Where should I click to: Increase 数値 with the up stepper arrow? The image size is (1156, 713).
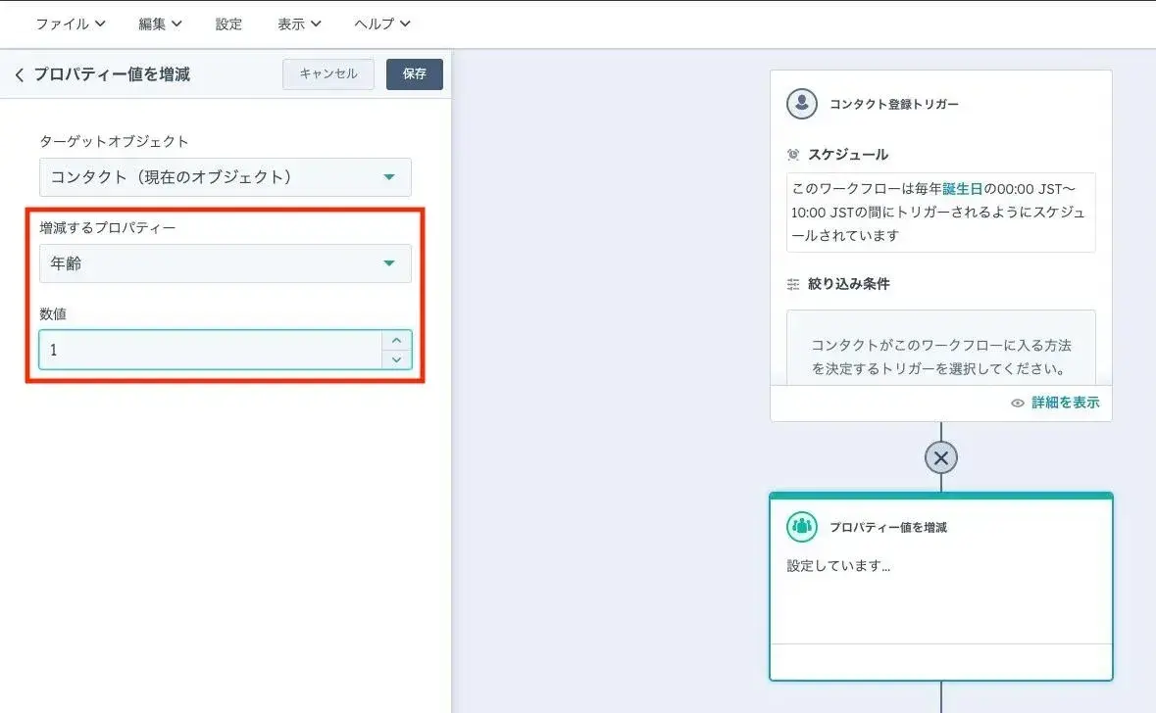coord(397,340)
